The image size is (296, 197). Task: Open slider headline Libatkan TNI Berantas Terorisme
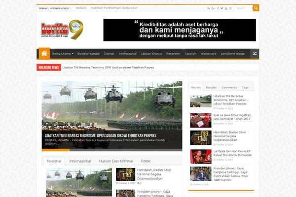(x=101, y=135)
